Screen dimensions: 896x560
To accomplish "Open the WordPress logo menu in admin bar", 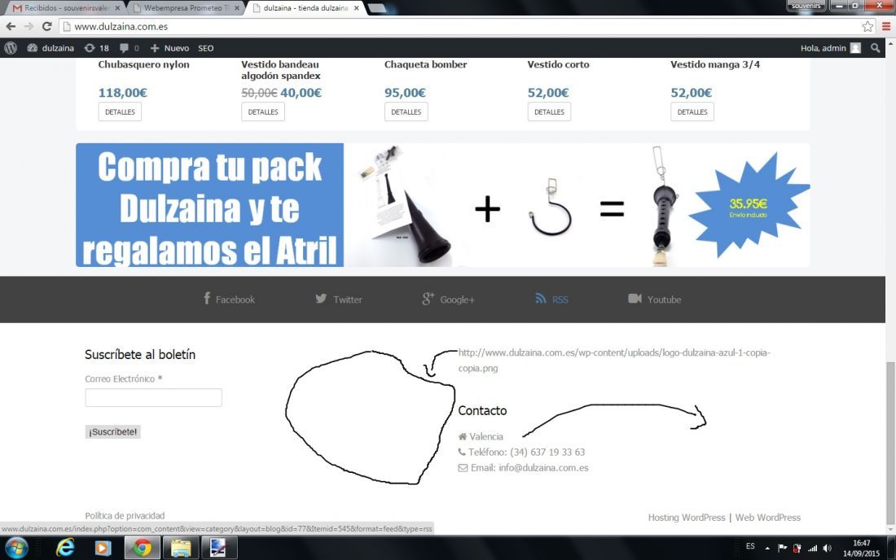I will (x=11, y=48).
